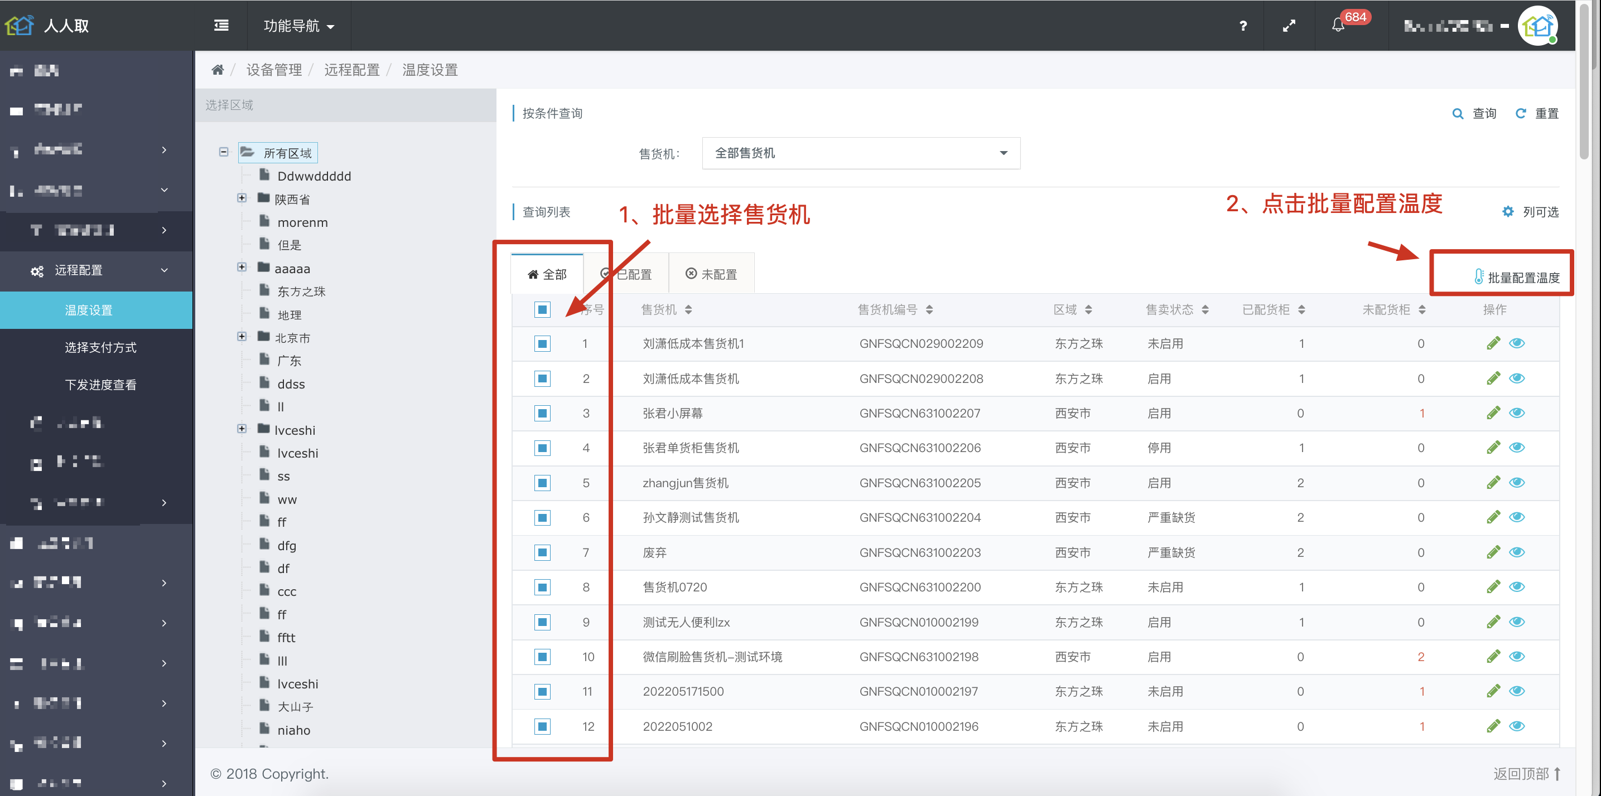Toggle checkbox for row 2 刘潇低成本售货机

tap(543, 378)
